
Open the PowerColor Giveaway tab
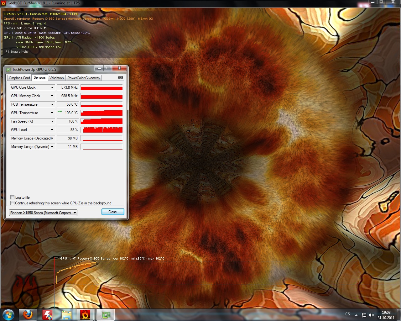click(x=84, y=78)
